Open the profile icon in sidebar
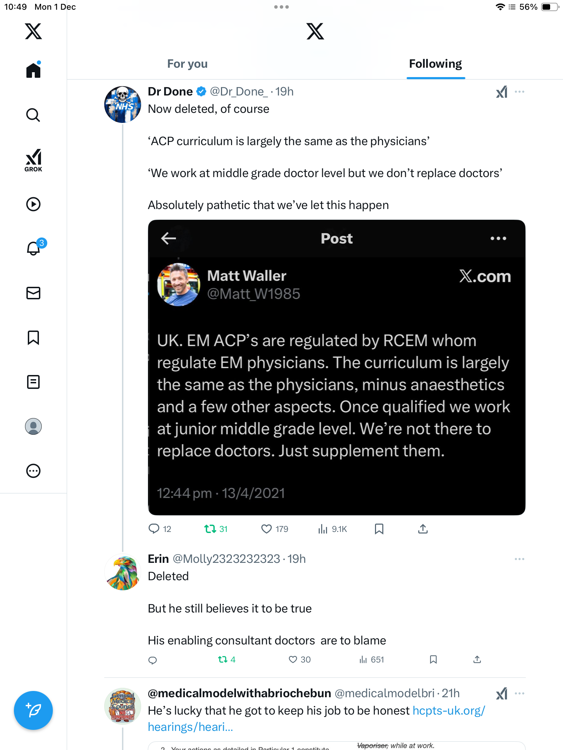 click(33, 426)
